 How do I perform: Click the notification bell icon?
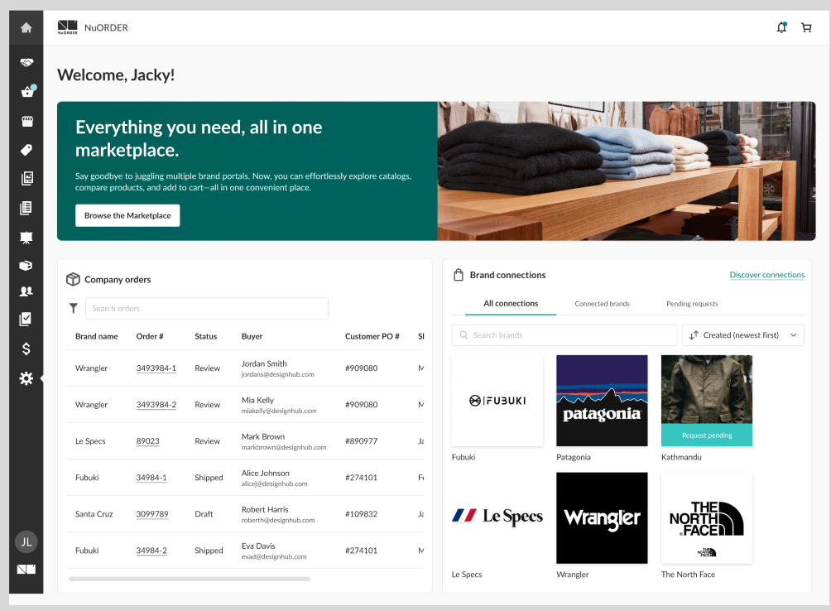coord(781,27)
